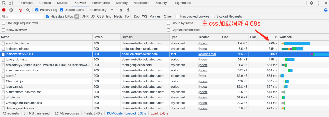
Task: Activate the inspect element picker icon
Action: click(x=4, y=3)
